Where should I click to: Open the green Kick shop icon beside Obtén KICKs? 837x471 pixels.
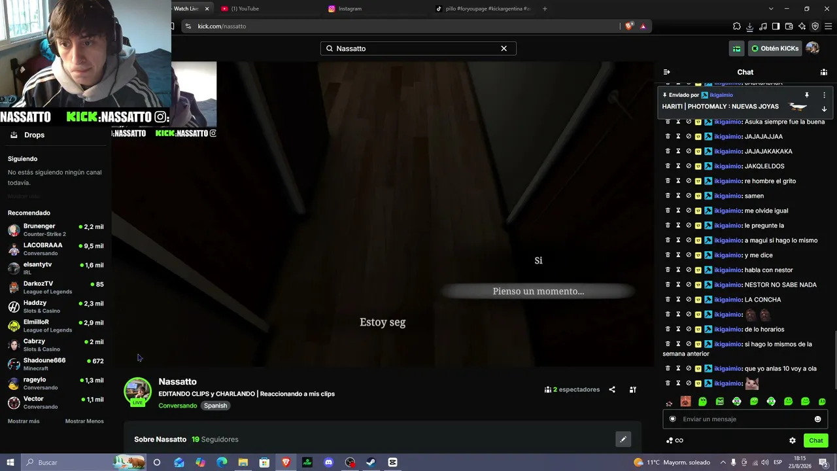click(737, 48)
